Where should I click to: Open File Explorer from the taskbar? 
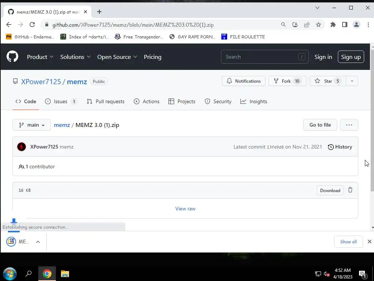(65, 274)
